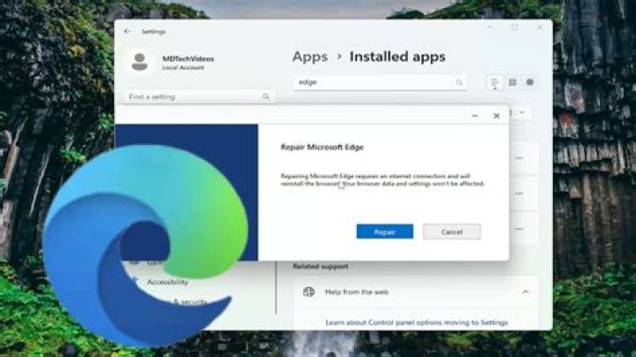Open the Accessibility settings category
Screen dimensions: 636x357
pyautogui.click(x=168, y=282)
